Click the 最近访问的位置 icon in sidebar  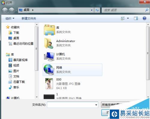[10, 44]
